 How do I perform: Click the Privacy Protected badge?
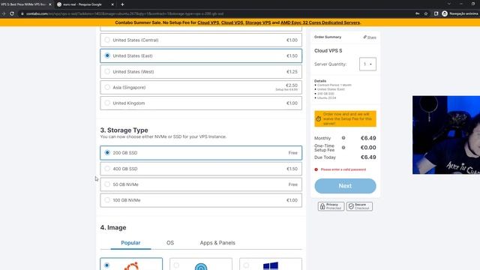331,206
